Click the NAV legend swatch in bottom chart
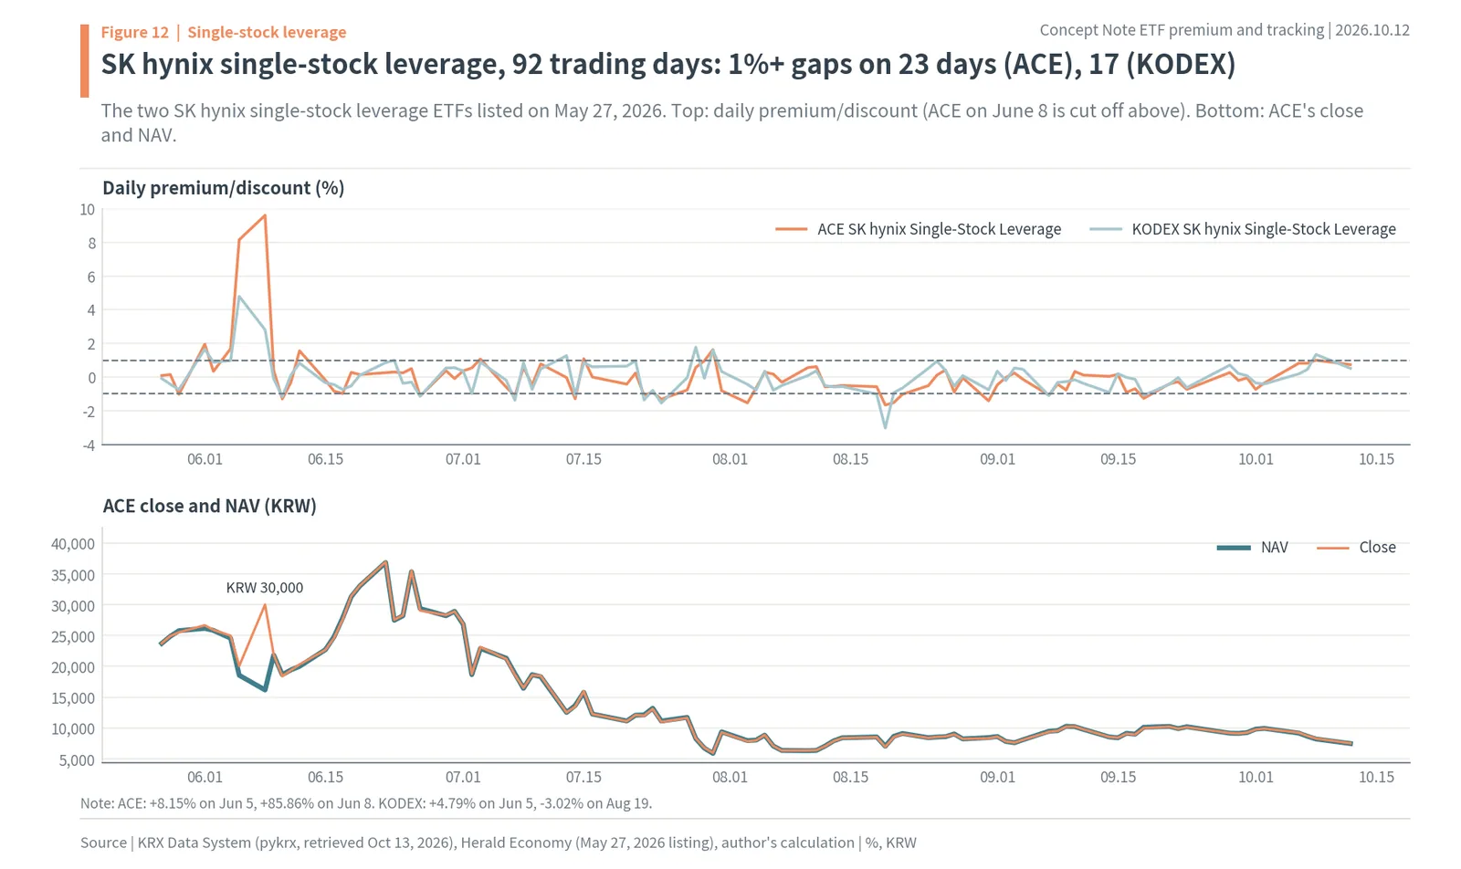 (x=1234, y=548)
